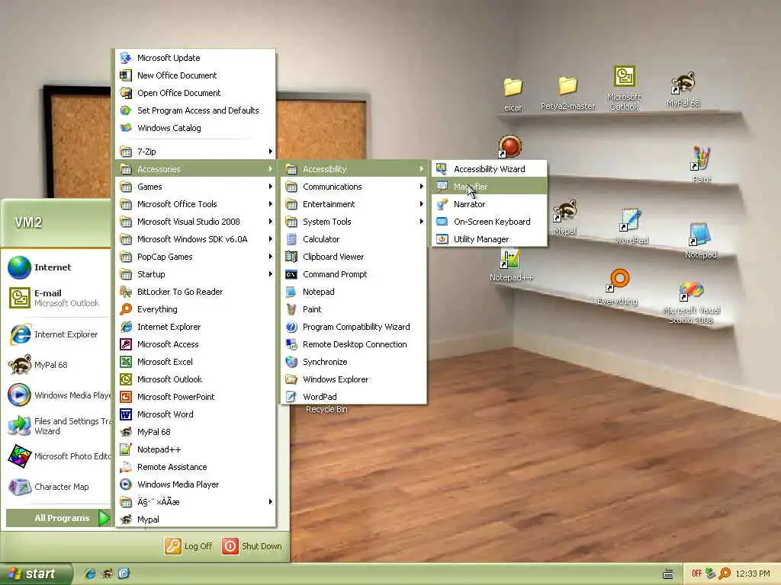Screen dimensions: 781x585
Task: Open the Open Office Document entry
Action: point(195,92)
